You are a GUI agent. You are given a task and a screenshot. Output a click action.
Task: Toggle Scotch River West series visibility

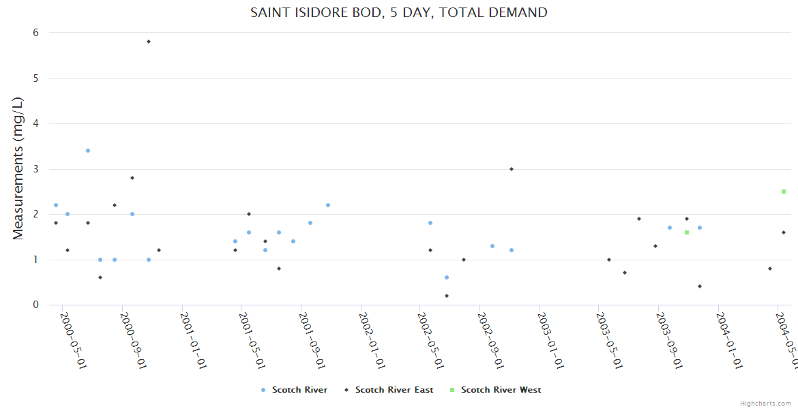click(501, 390)
